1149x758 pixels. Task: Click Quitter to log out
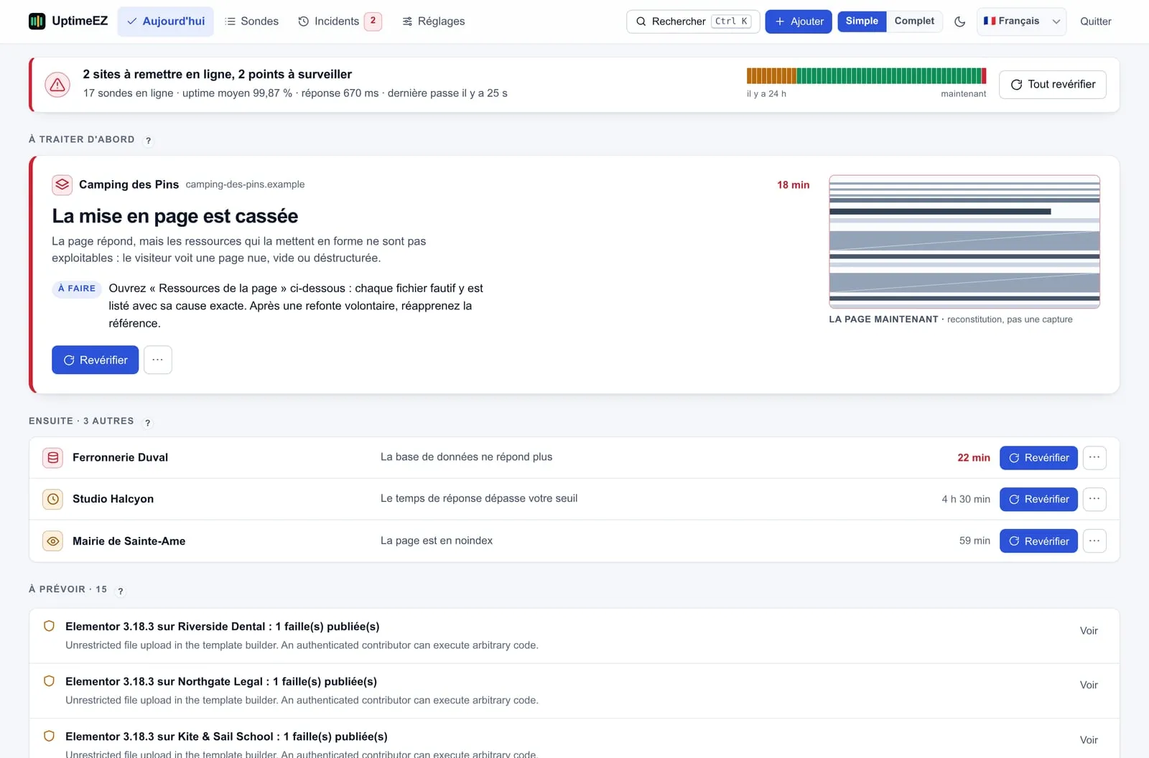(1095, 22)
